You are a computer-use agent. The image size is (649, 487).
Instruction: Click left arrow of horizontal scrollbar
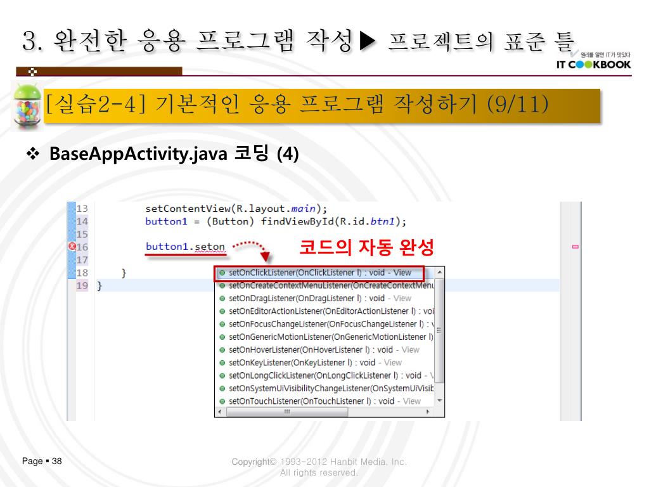coord(219,412)
